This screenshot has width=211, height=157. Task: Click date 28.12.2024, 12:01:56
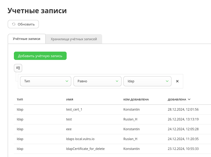pos(183,109)
